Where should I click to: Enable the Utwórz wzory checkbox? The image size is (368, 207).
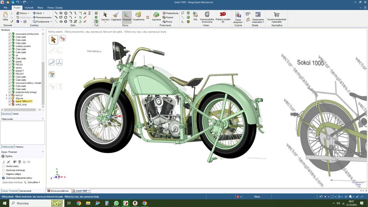click(4, 166)
